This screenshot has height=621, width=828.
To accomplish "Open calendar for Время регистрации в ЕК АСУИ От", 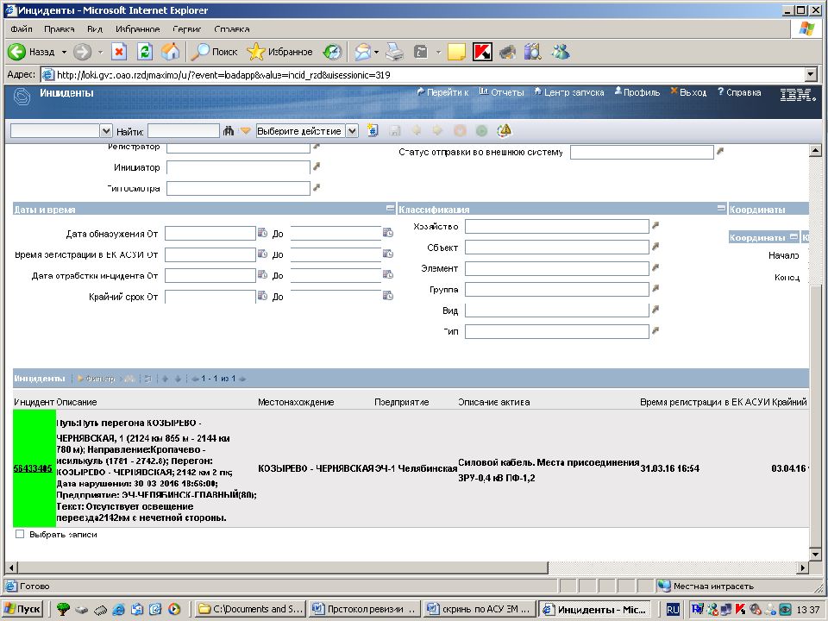I will coord(262,254).
